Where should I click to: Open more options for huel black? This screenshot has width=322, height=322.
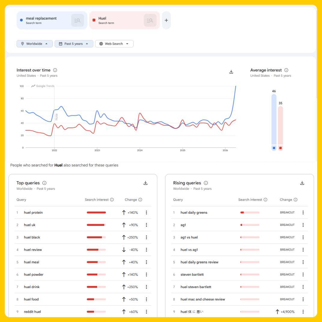[x=146, y=237]
